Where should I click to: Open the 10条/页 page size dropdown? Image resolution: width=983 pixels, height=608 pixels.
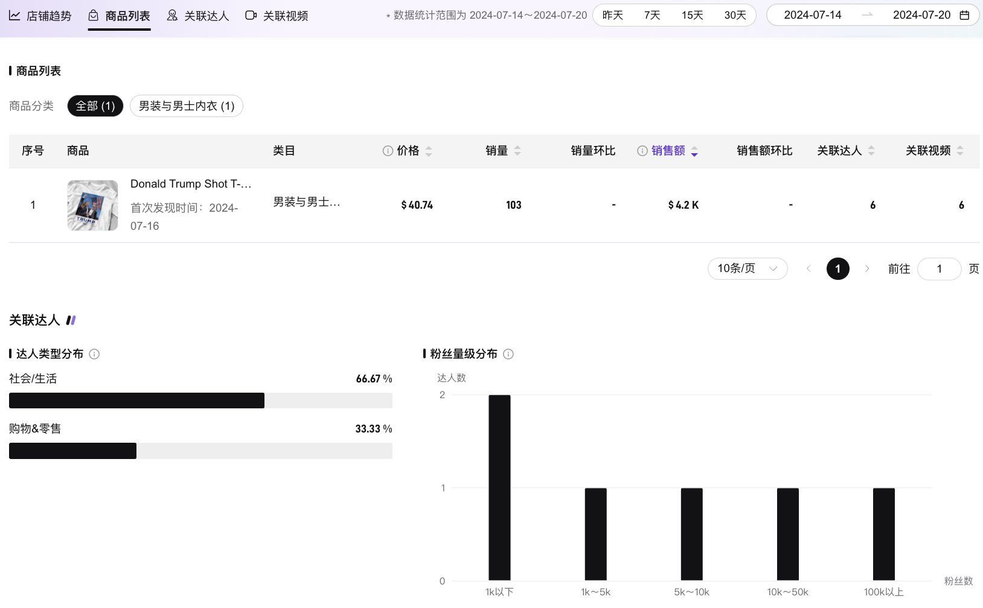click(x=747, y=268)
